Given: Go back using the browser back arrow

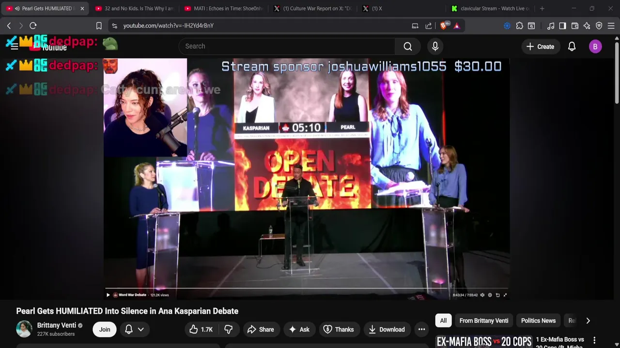Looking at the screenshot, I should click(x=9, y=26).
